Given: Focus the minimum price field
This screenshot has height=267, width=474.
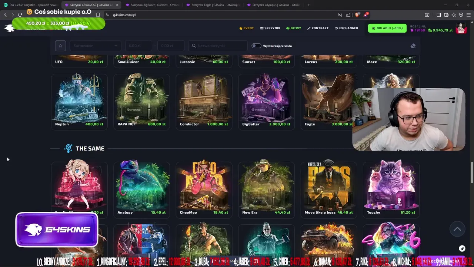Looking at the screenshot, I should pyautogui.click(x=138, y=46).
